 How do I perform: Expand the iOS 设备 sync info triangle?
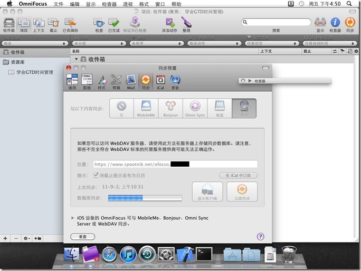(x=72, y=218)
